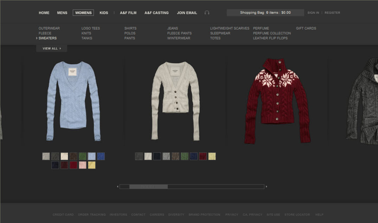Image resolution: width=378 pixels, height=223 pixels.
Task: Click JOIN EMAIL
Action: point(187,13)
